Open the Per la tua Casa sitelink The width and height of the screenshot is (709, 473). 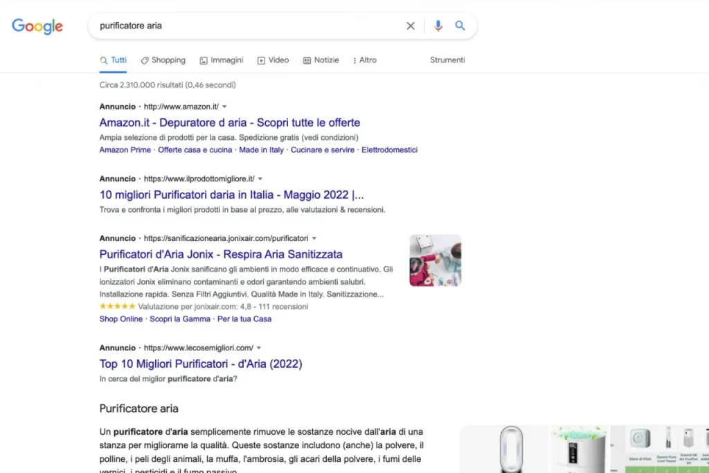coord(244,319)
